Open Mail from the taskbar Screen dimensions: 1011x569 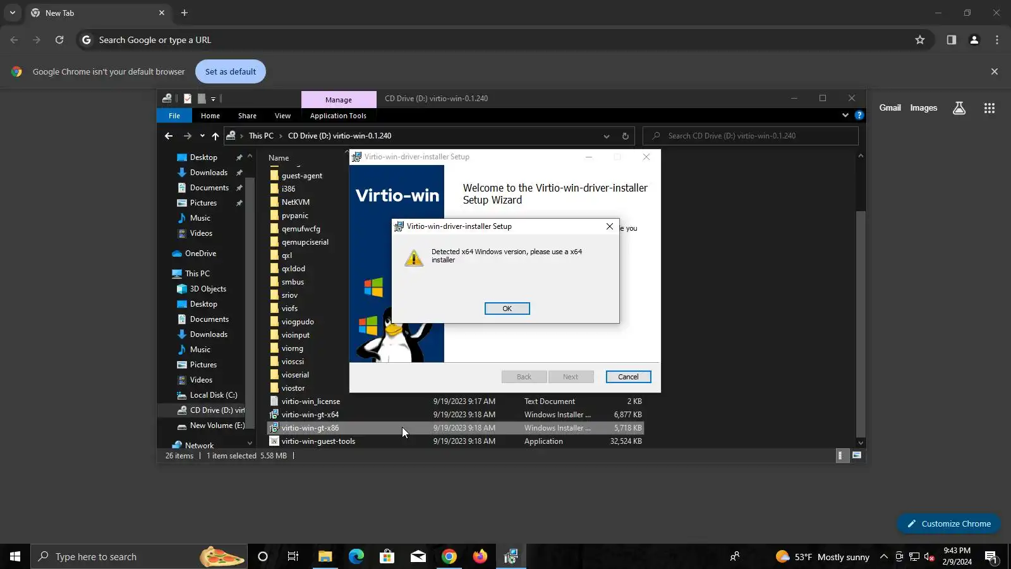tap(418, 557)
